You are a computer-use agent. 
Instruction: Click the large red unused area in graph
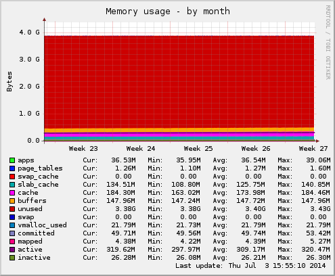pos(179,82)
